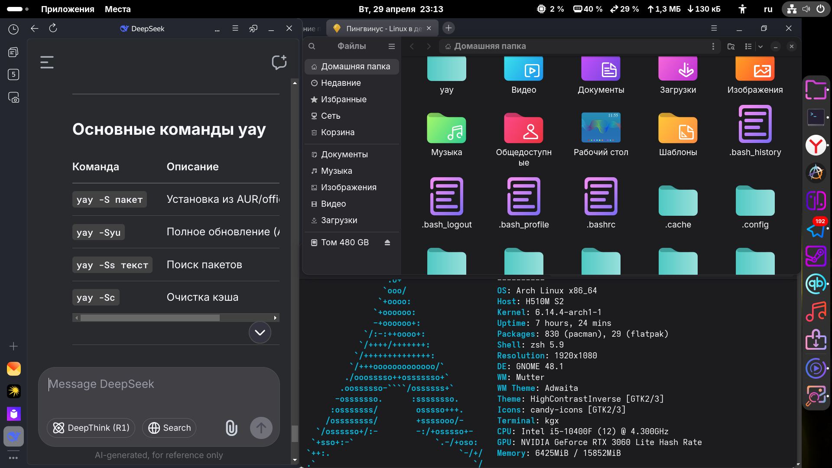The width and height of the screenshot is (832, 468).
Task: Open Документы bookmark in Files sidebar
Action: (351, 155)
